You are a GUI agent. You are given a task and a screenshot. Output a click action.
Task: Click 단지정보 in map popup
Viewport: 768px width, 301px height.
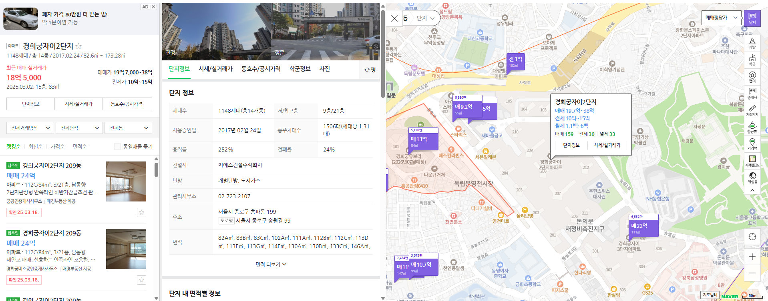click(571, 145)
